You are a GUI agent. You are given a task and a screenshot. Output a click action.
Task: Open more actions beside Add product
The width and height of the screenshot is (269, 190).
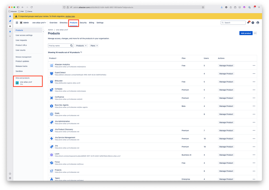255,33
